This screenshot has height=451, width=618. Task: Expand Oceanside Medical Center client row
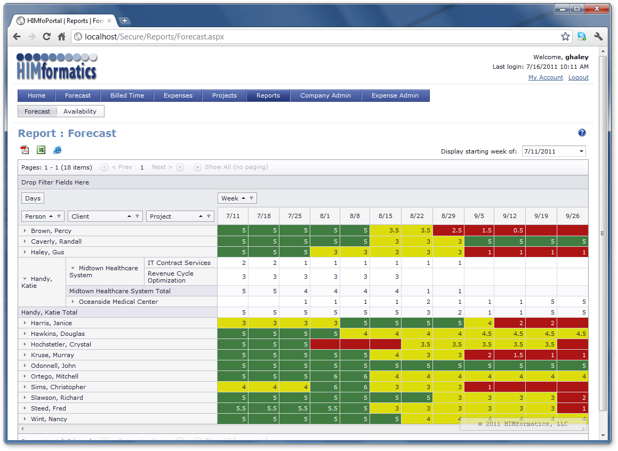point(73,302)
